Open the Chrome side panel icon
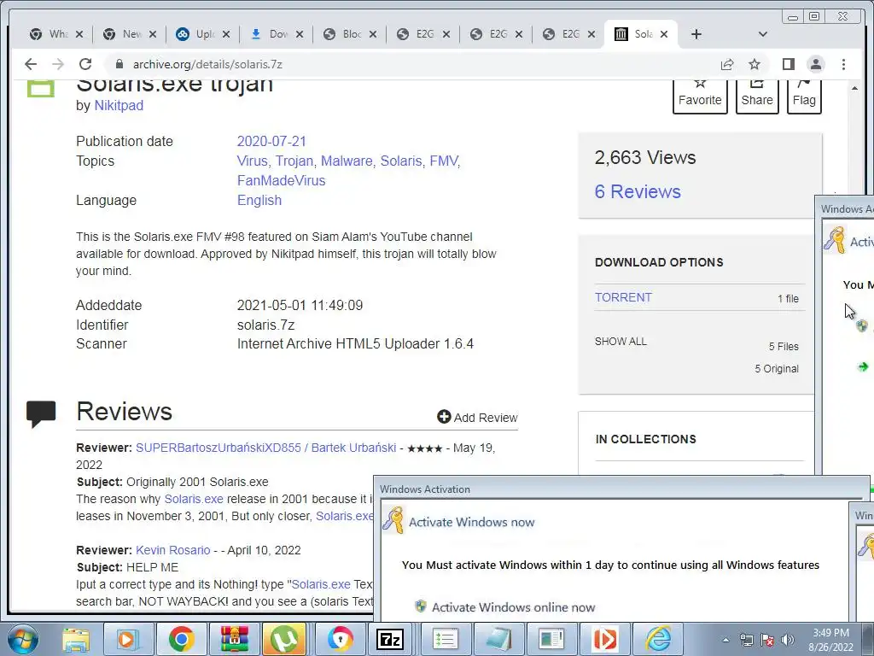 tap(788, 64)
